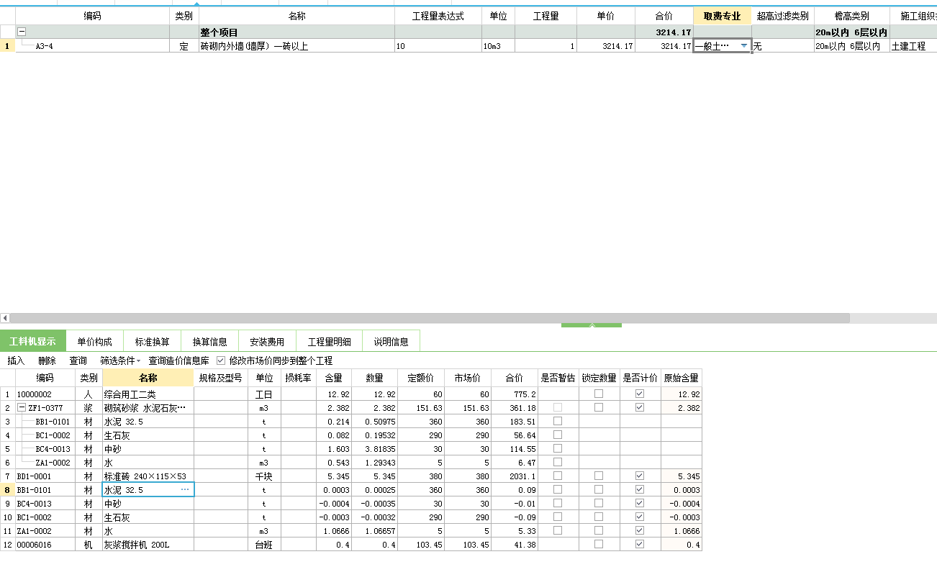Click the 插入 button

point(16,360)
